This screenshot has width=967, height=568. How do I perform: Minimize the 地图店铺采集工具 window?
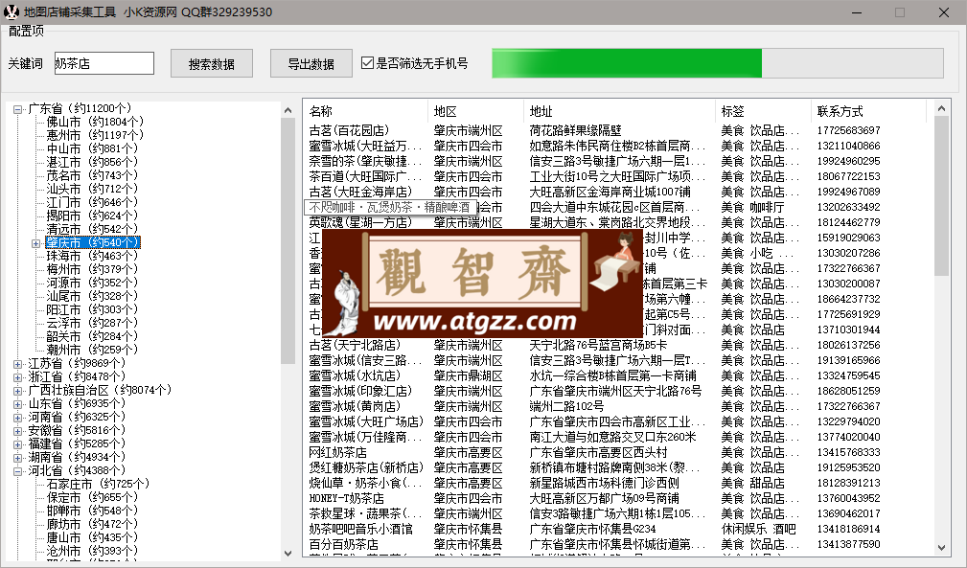pyautogui.click(x=857, y=12)
